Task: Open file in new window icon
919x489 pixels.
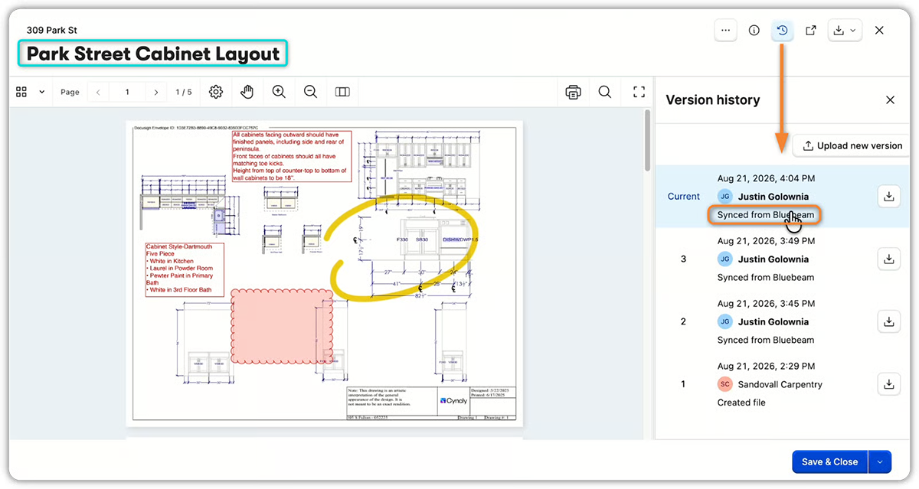Action: (x=811, y=31)
